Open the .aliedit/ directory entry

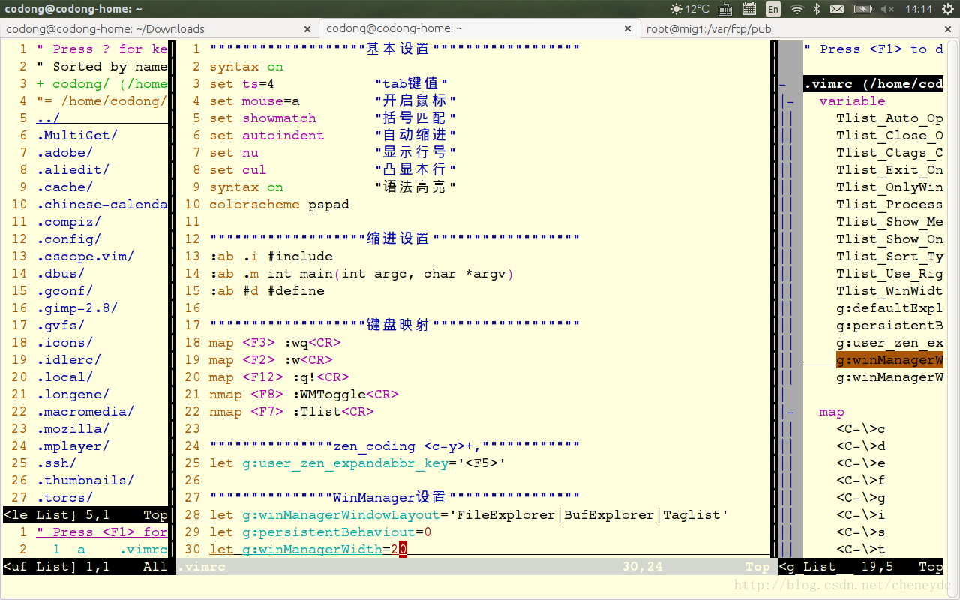click(x=73, y=170)
